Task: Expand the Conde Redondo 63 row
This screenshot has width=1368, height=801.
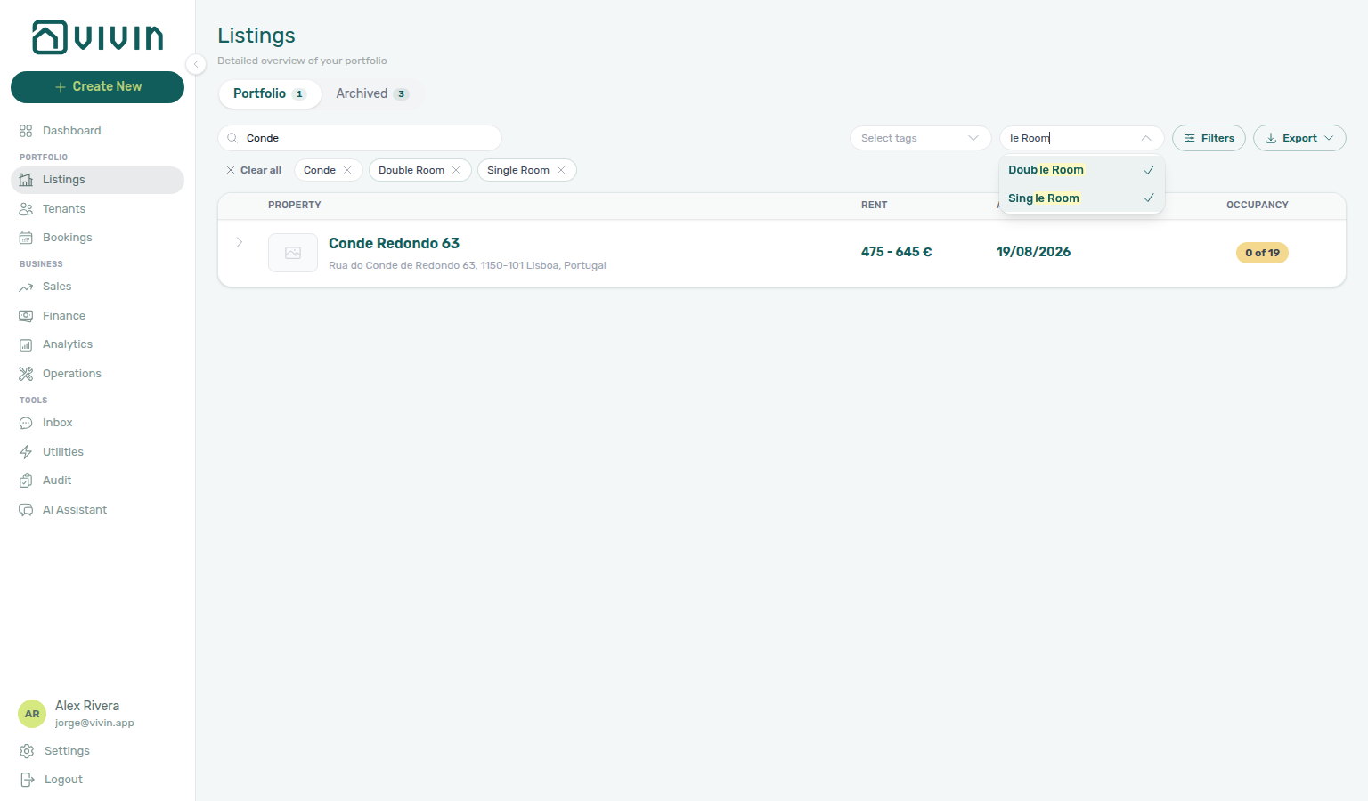Action: click(x=240, y=242)
